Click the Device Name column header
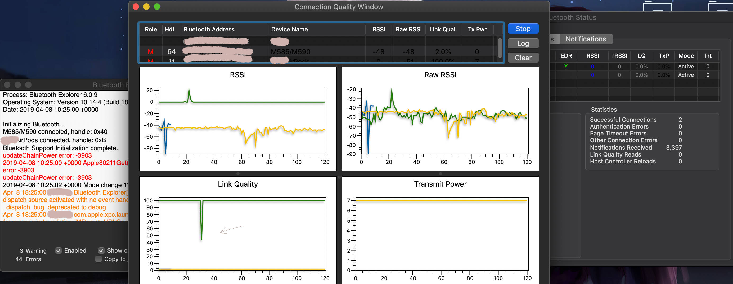Viewport: 733px width, 284px height. 289,30
